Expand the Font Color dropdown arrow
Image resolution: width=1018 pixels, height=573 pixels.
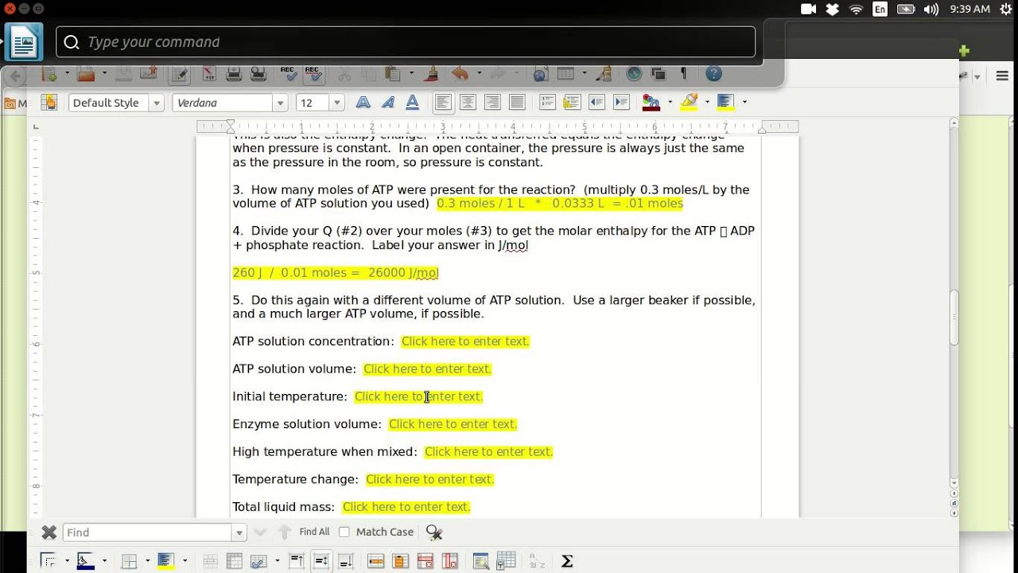pyautogui.click(x=670, y=102)
